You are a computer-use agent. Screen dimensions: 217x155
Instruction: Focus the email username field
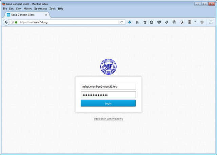coord(108,87)
